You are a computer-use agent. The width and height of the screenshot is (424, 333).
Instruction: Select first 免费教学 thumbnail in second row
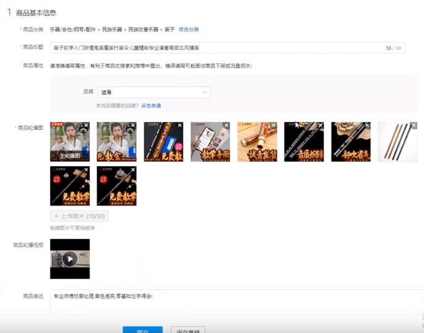pyautogui.click(x=70, y=186)
